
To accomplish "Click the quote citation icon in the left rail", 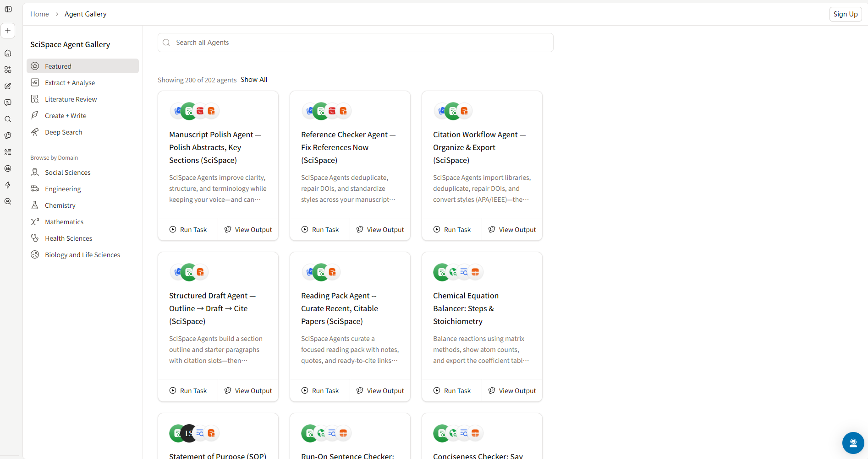I will [8, 168].
